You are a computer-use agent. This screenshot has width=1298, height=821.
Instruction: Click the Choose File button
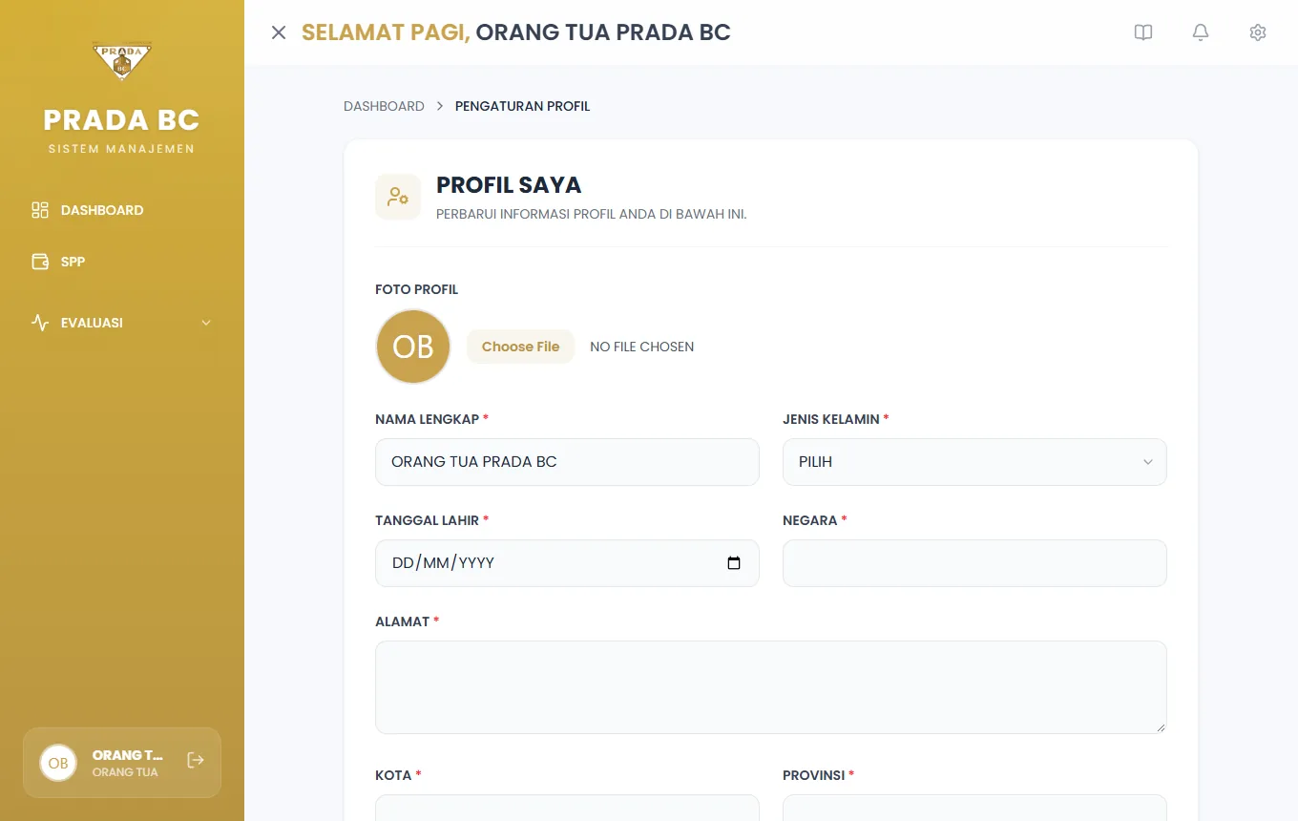point(520,347)
